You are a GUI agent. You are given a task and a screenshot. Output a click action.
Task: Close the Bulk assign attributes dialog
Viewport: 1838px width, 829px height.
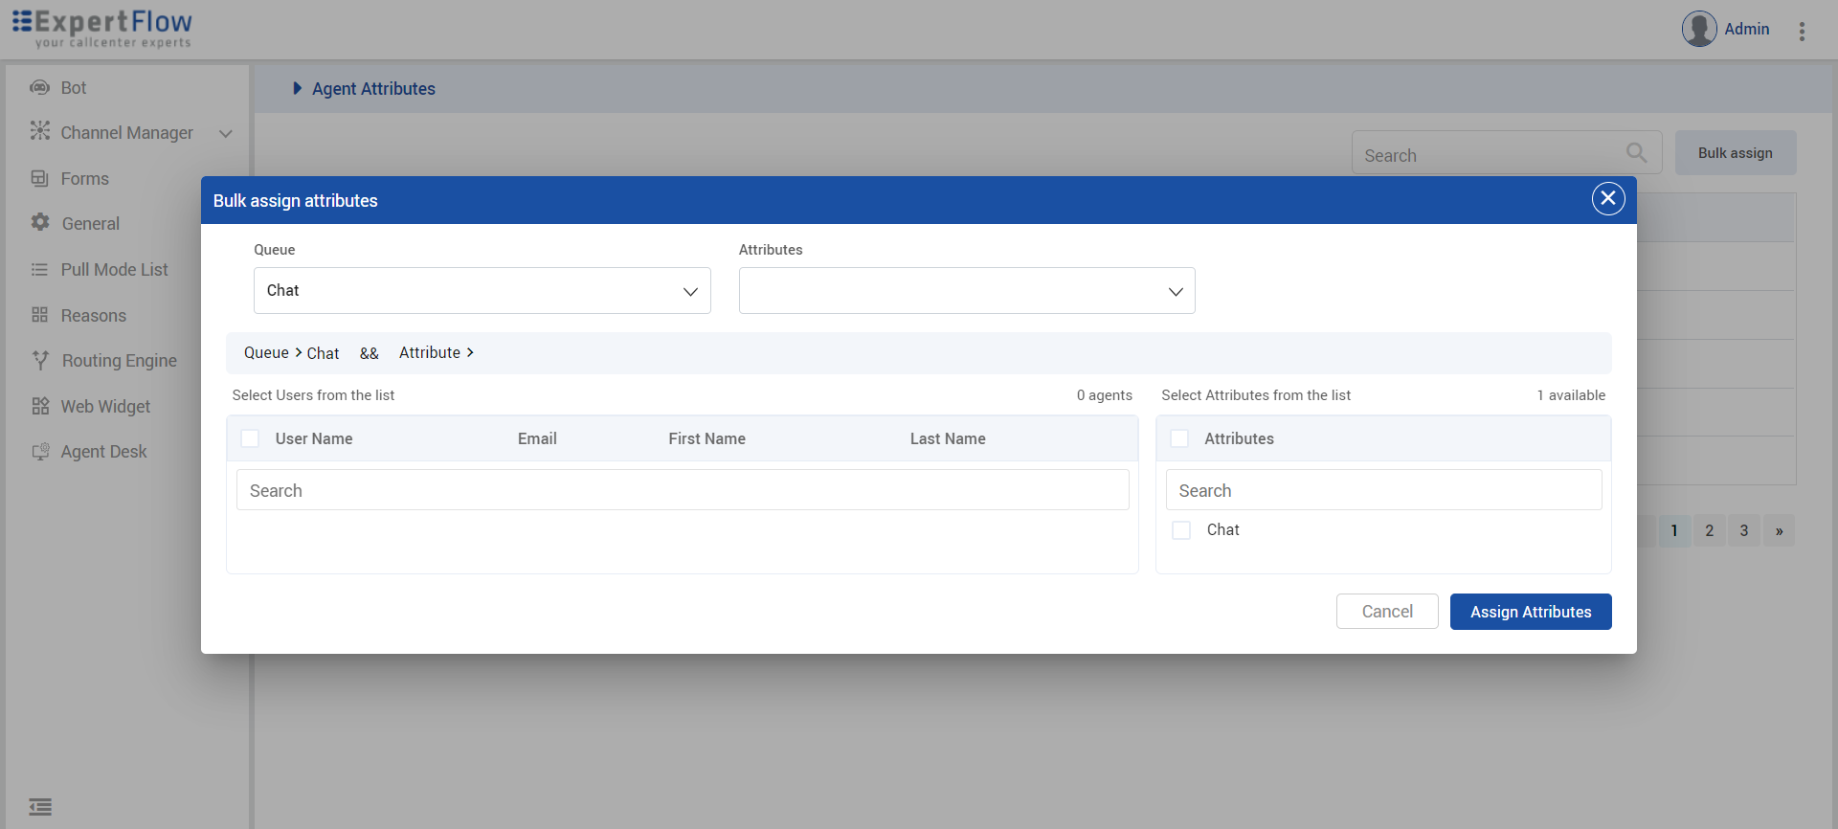1608,198
